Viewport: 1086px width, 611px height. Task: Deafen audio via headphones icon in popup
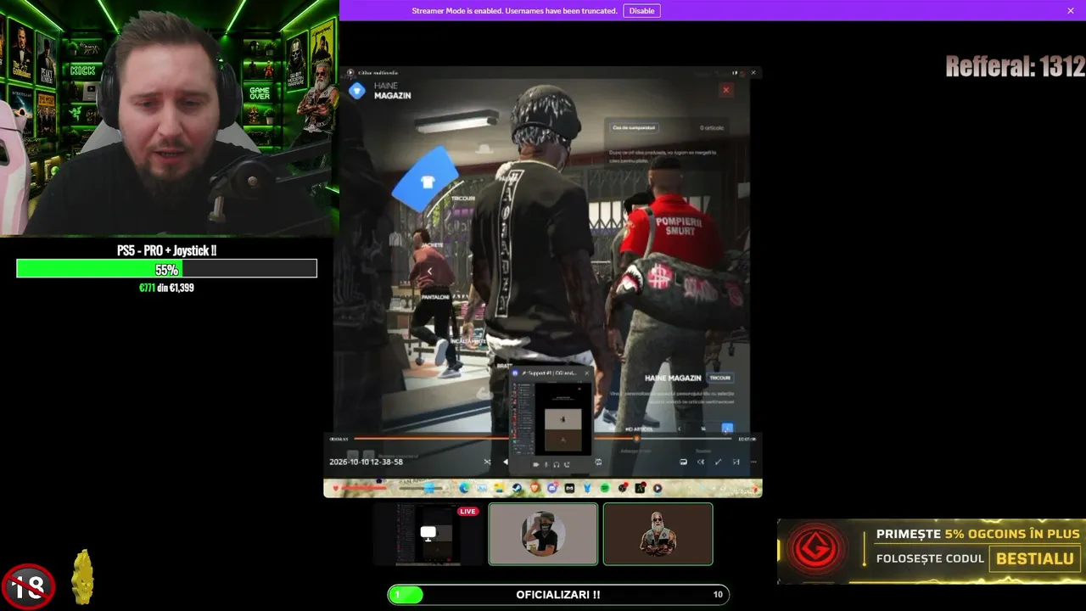[x=556, y=464]
